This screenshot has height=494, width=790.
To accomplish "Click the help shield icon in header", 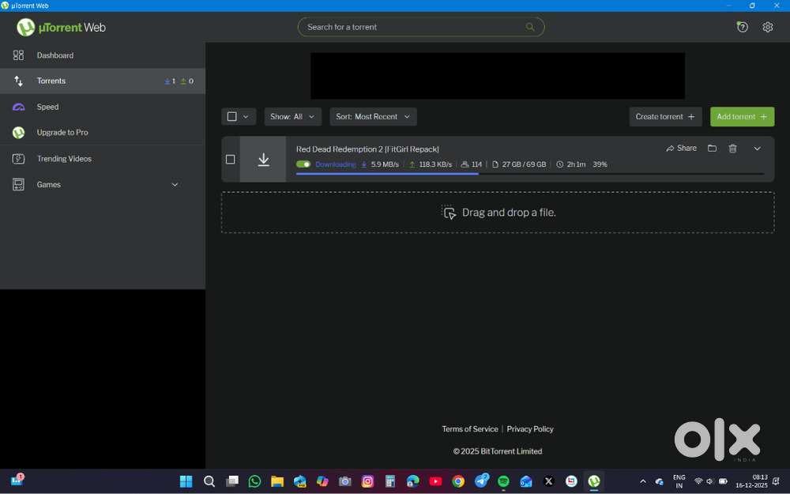I will tap(742, 27).
